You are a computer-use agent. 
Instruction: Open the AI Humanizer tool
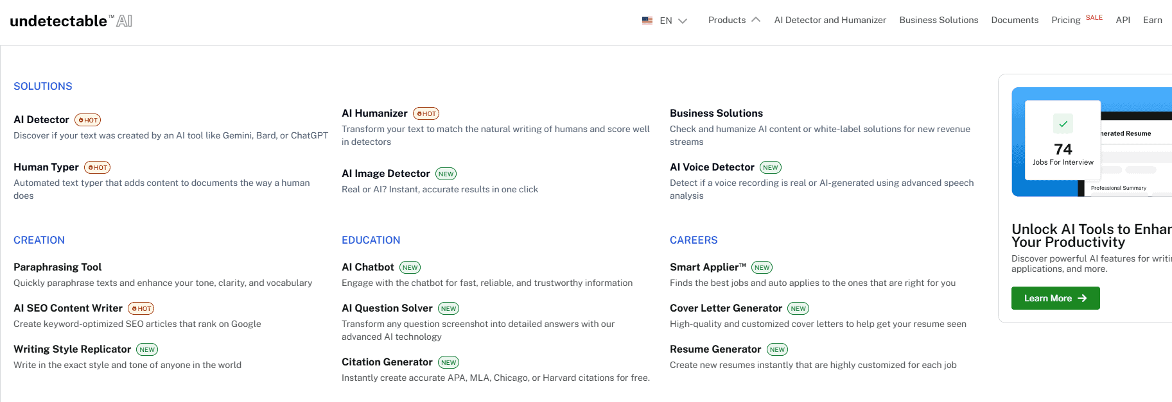[x=374, y=113]
